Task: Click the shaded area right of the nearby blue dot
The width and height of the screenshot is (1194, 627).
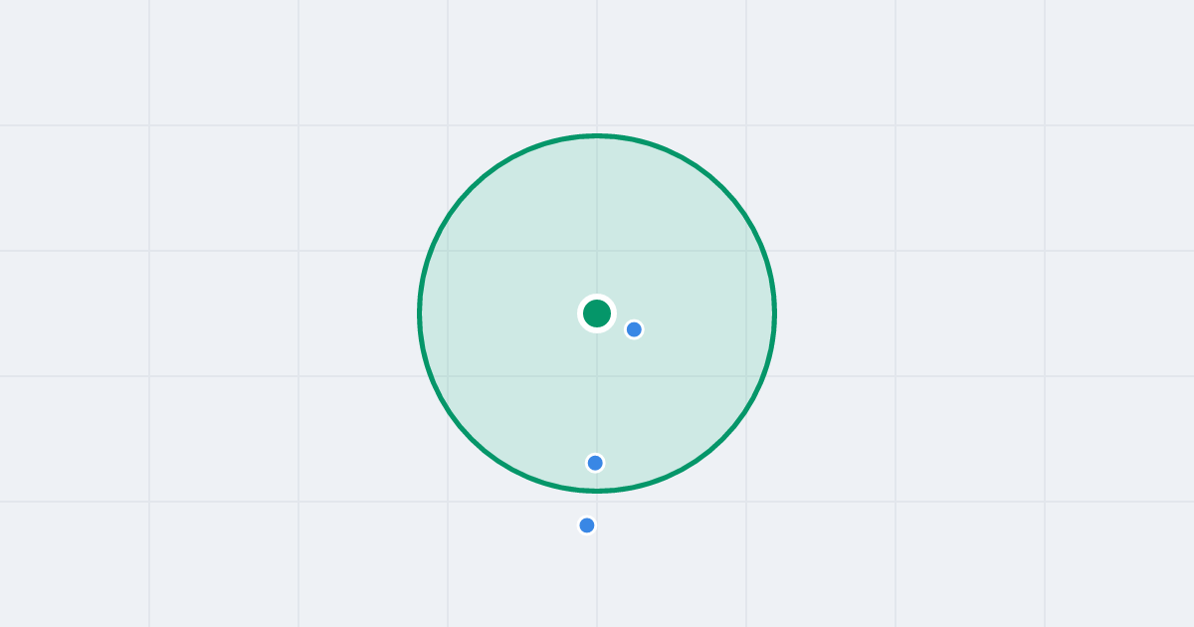Action: [x=706, y=329]
